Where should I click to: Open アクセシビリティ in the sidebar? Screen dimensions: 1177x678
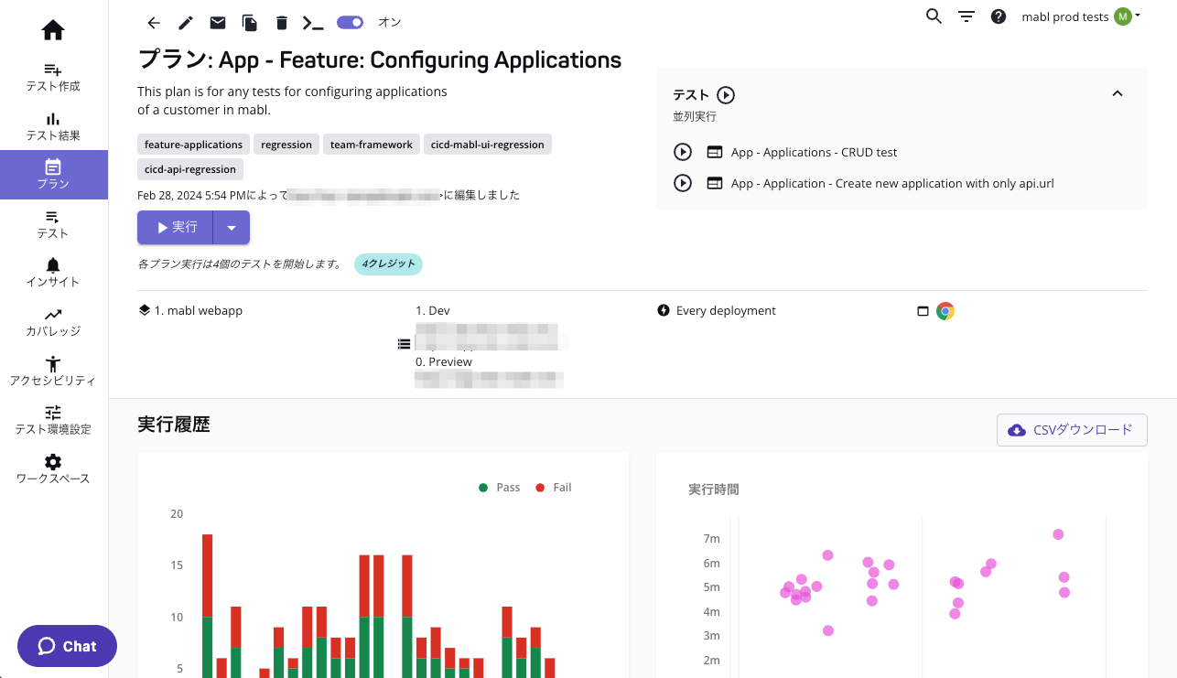(x=53, y=371)
